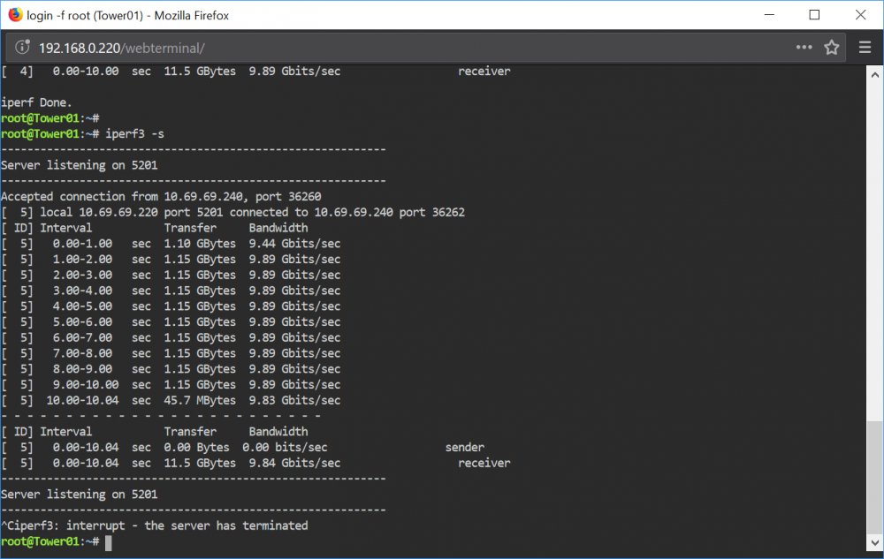Click the '0.00-1.00' interval row

171,244
